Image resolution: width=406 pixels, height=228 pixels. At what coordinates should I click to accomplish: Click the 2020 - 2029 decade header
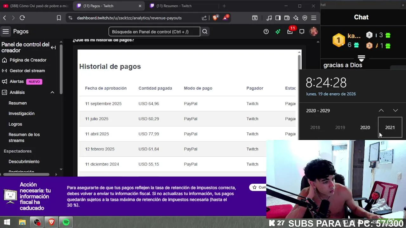318,111
